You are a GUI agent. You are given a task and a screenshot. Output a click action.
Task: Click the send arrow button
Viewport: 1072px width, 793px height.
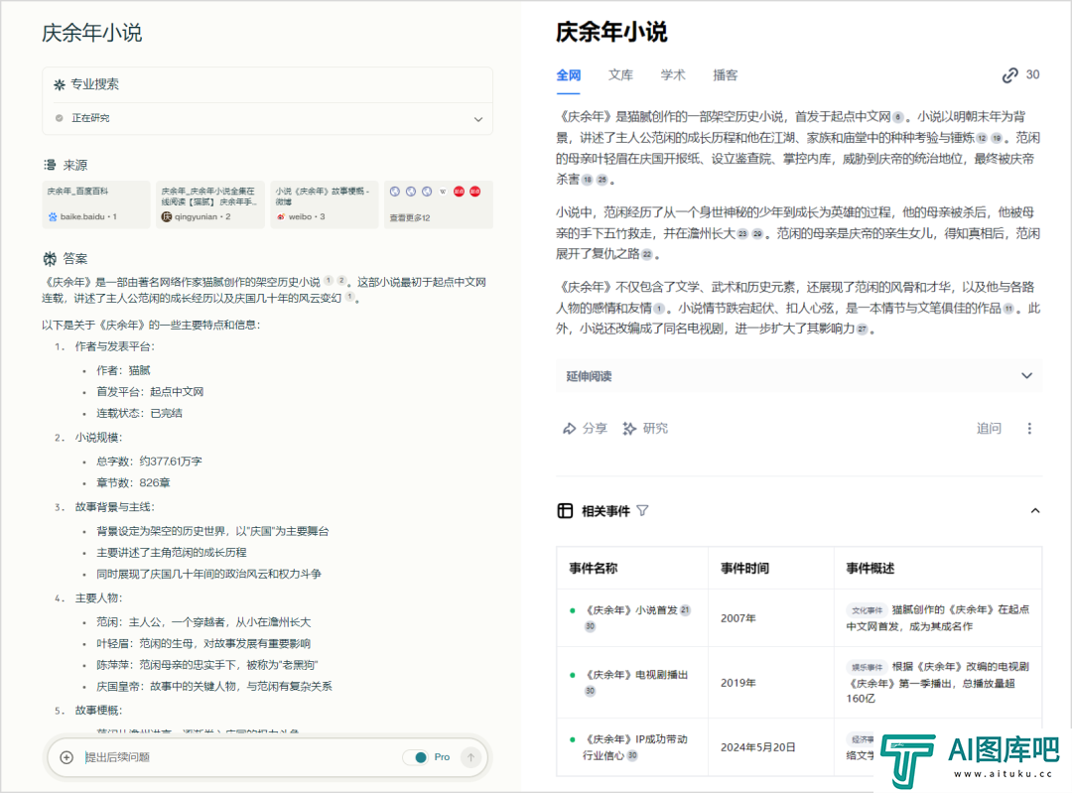coord(470,757)
